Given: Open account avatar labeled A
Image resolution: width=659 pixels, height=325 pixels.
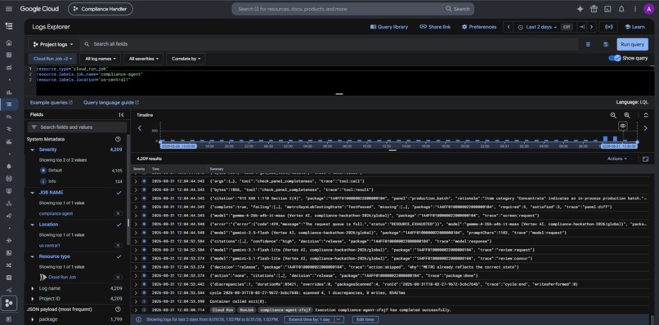Looking at the screenshot, I should pyautogui.click(x=648, y=9).
